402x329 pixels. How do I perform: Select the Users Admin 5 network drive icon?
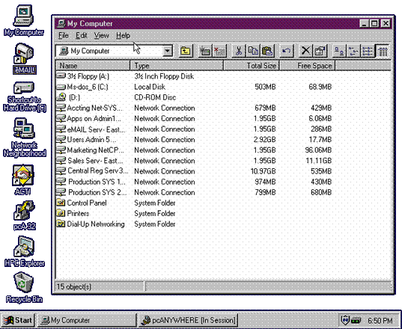click(x=61, y=139)
